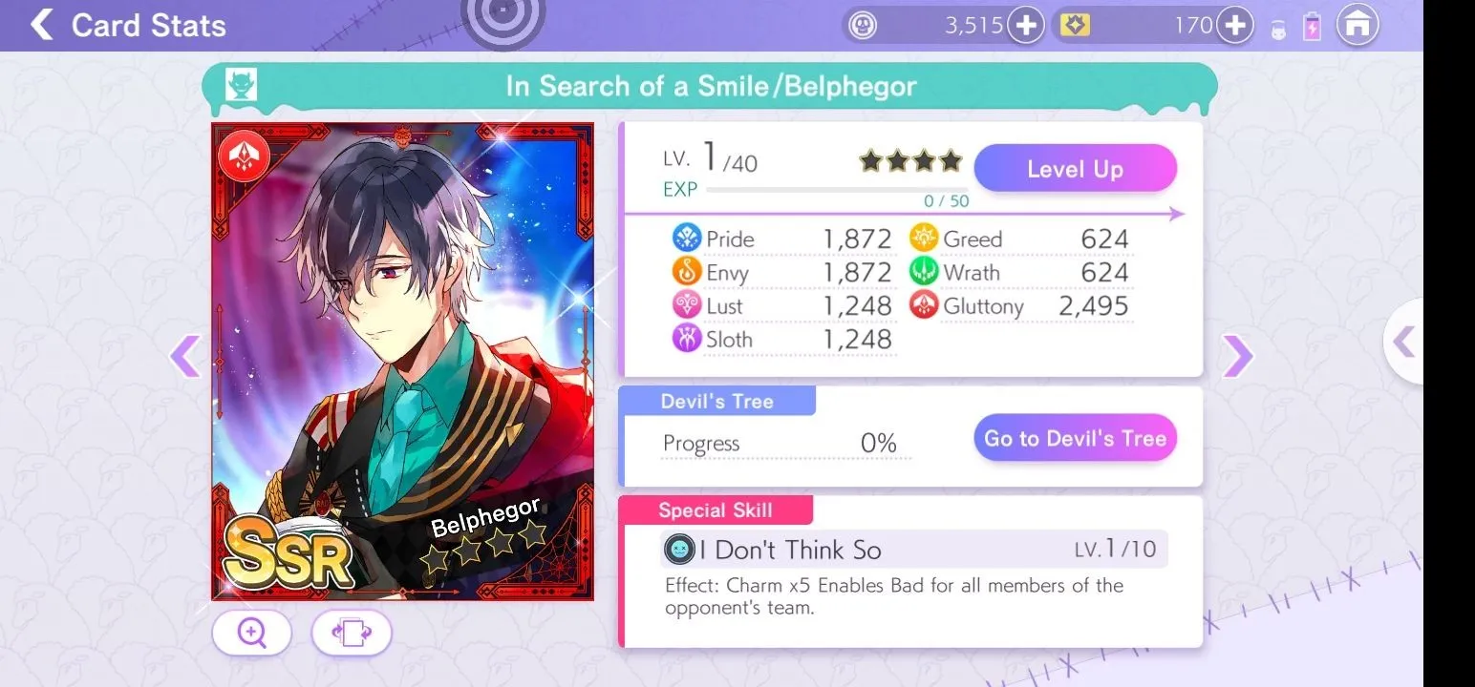Show the previous card with the left arrow
This screenshot has height=687, width=1475.
pyautogui.click(x=184, y=356)
